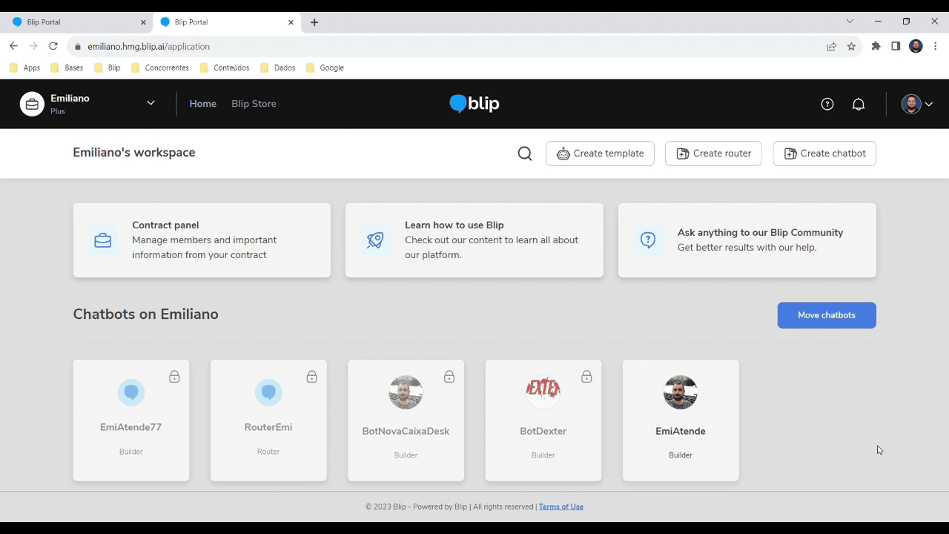Viewport: 949px width, 534px height.
Task: Reload the page with browser refresh icon
Action: (x=53, y=46)
